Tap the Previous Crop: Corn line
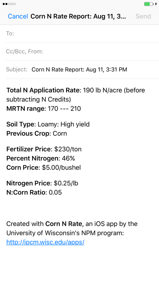The height and width of the screenshot is (282, 159). pos(37,133)
